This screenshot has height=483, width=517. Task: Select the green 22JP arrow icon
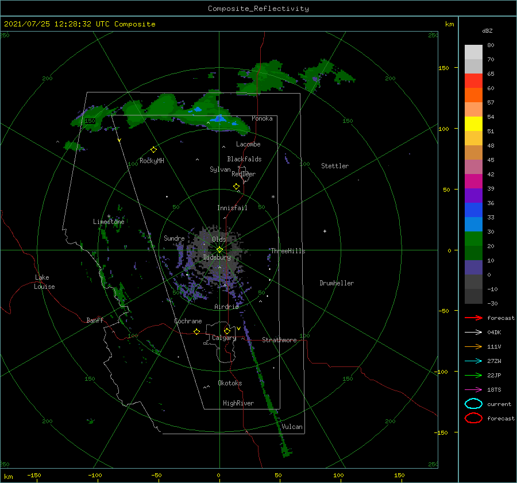pyautogui.click(x=473, y=375)
